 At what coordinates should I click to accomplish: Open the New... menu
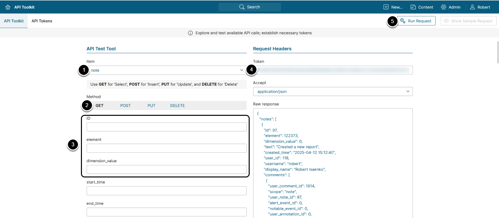(x=393, y=7)
